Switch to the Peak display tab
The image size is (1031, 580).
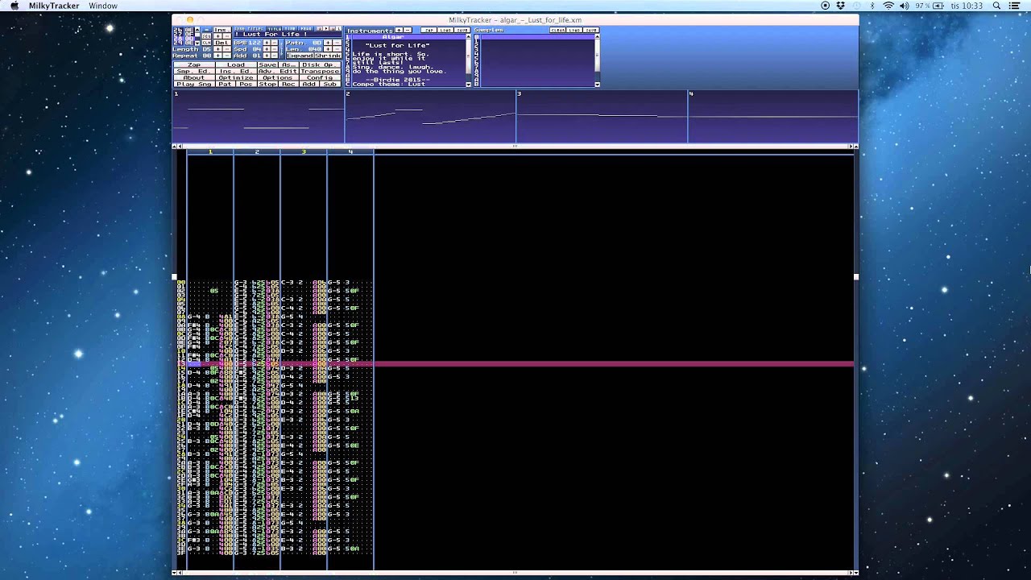pos(306,28)
